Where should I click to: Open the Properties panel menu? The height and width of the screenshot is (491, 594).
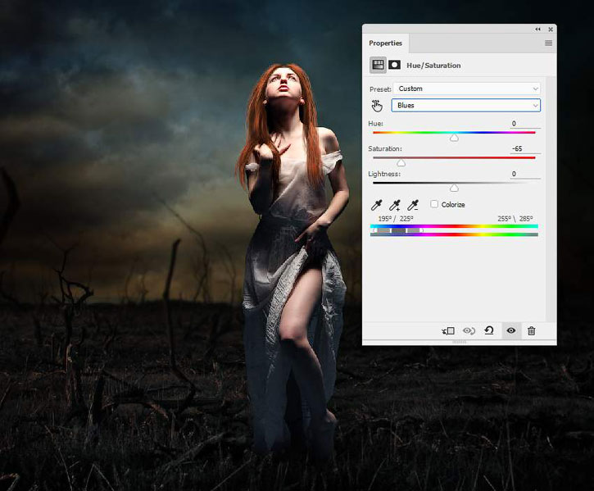click(548, 43)
